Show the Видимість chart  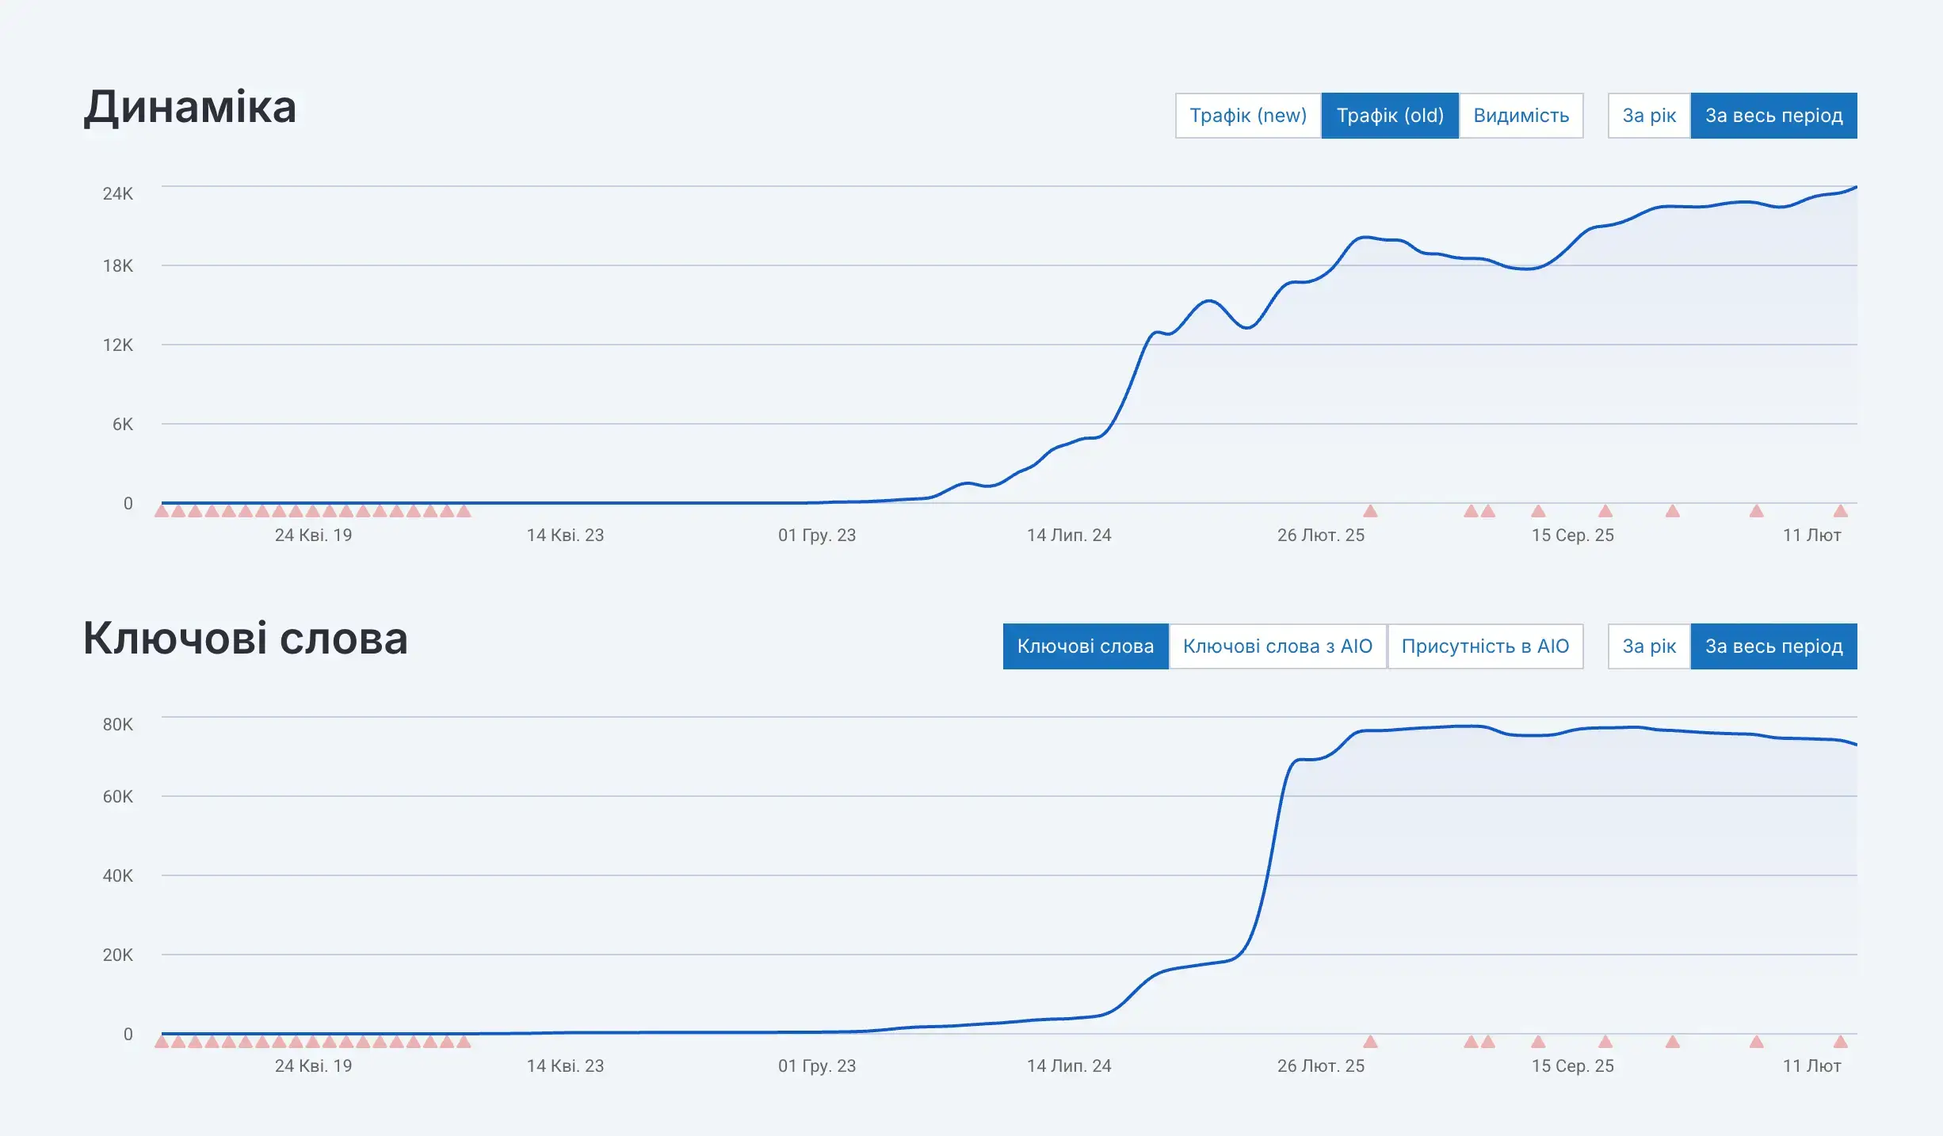(1521, 116)
